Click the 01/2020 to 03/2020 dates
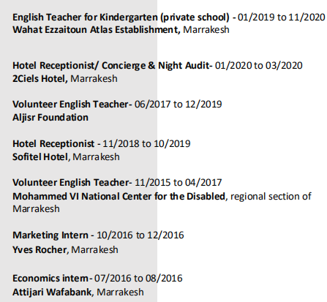327x302 pixels. [x=258, y=66]
